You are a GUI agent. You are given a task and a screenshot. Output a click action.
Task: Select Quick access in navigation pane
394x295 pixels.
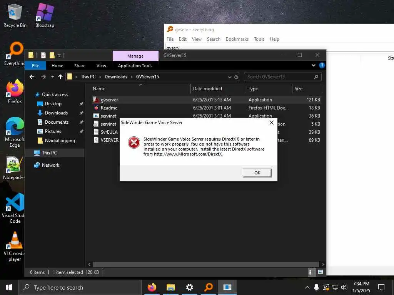(55, 94)
